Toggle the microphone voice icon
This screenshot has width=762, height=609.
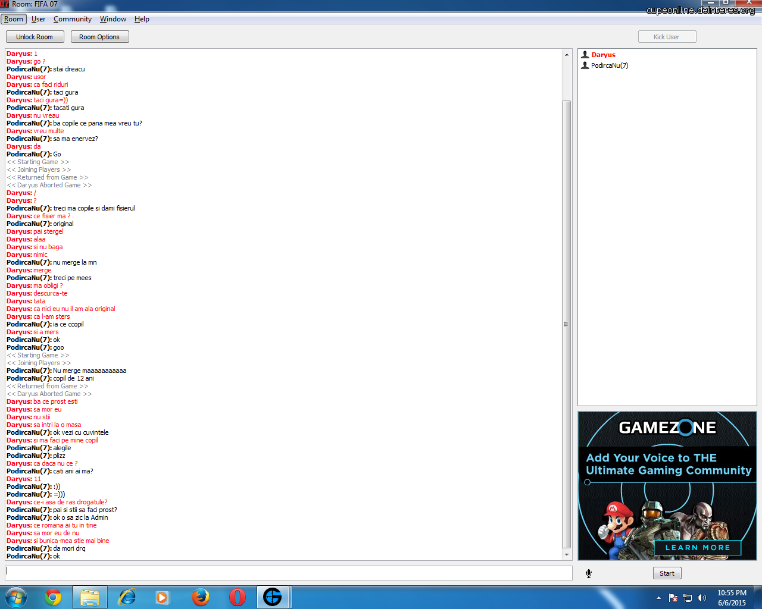coord(589,573)
